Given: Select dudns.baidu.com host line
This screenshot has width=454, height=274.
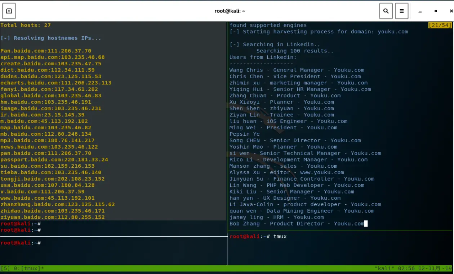Looking at the screenshot, I should tap(51, 76).
